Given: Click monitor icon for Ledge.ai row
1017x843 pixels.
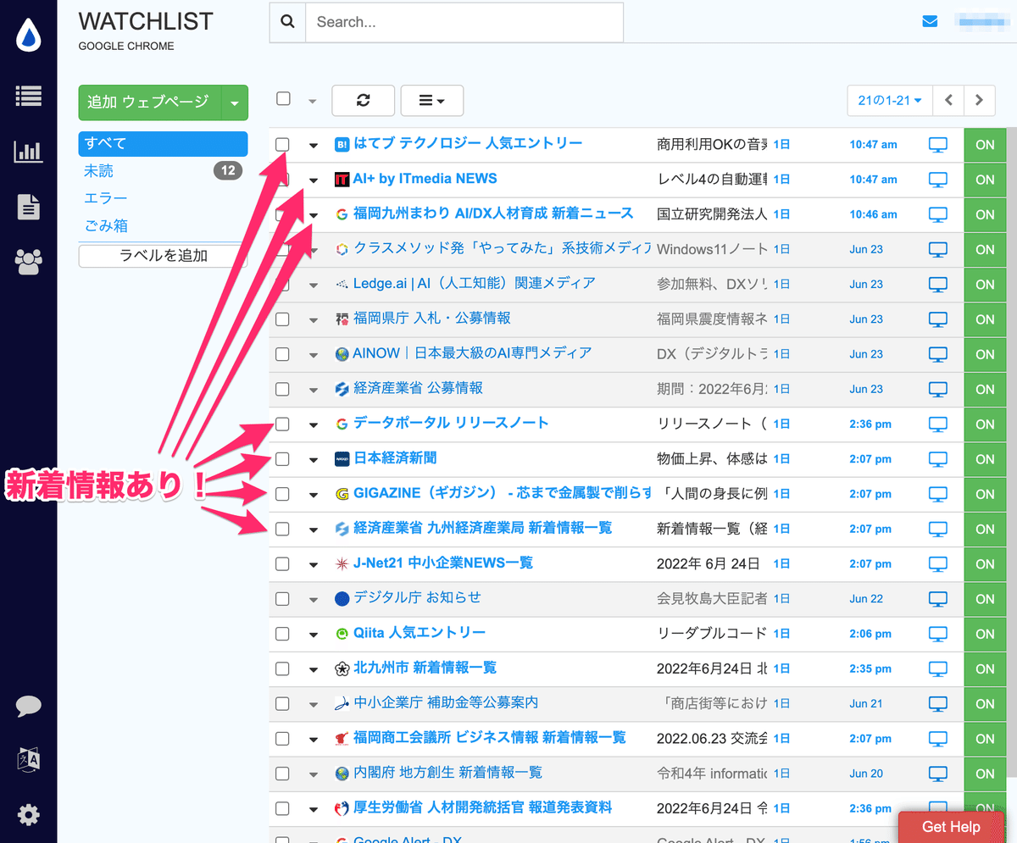Looking at the screenshot, I should 937,284.
